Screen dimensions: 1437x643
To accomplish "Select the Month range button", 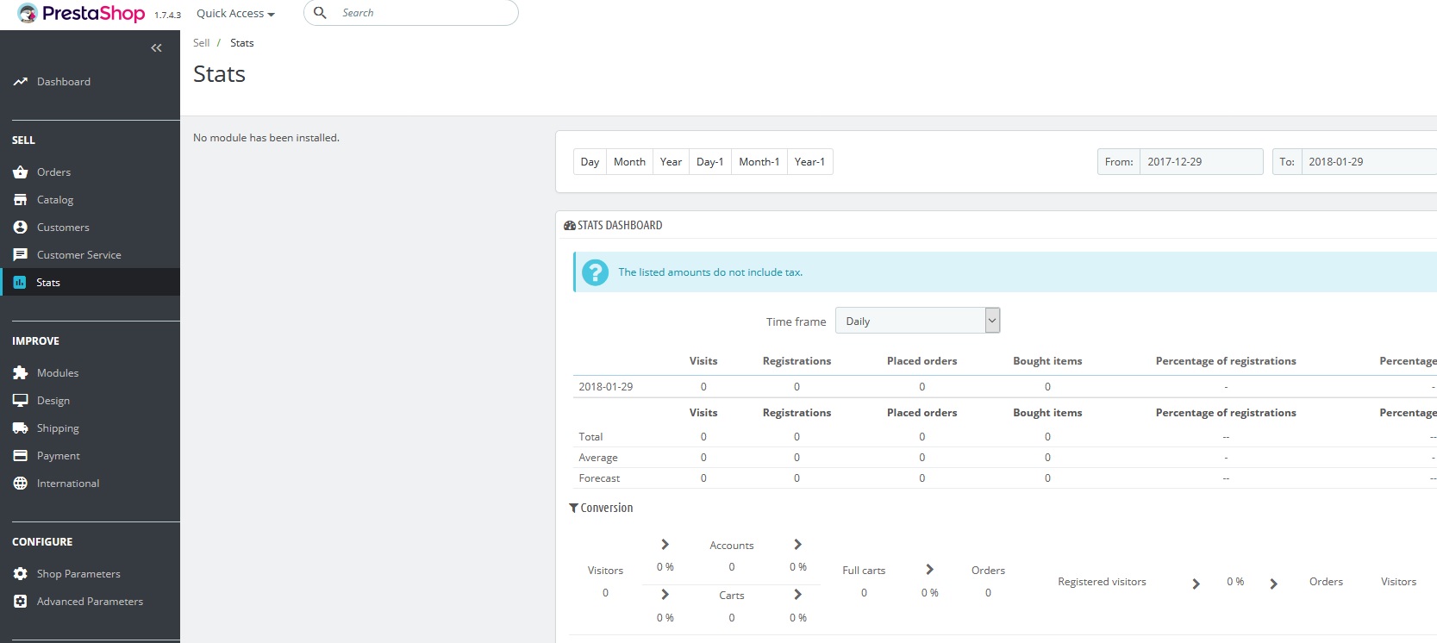I will pyautogui.click(x=629, y=162).
